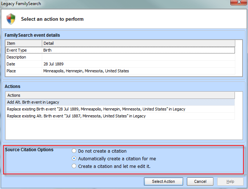Select the Place row label
The width and height of the screenshot is (248, 189).
[x=11, y=71]
